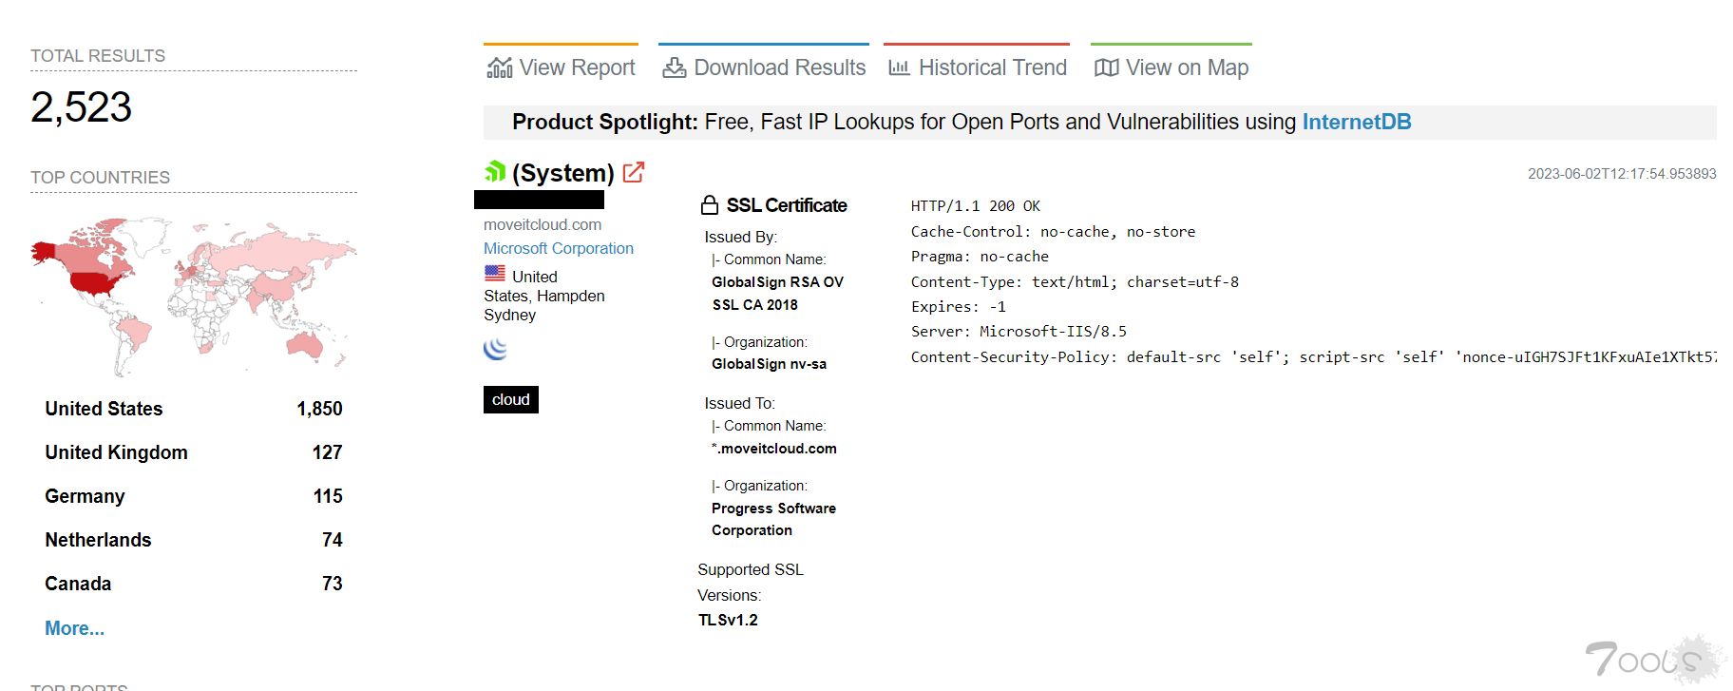Viewport: 1733px width, 691px height.
Task: Click the View on Map icon
Action: coord(1106,67)
